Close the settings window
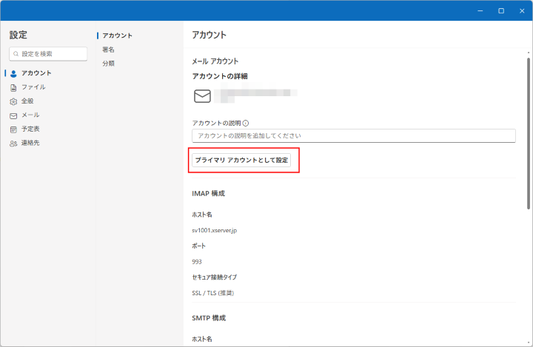The image size is (533, 347). pos(522,11)
